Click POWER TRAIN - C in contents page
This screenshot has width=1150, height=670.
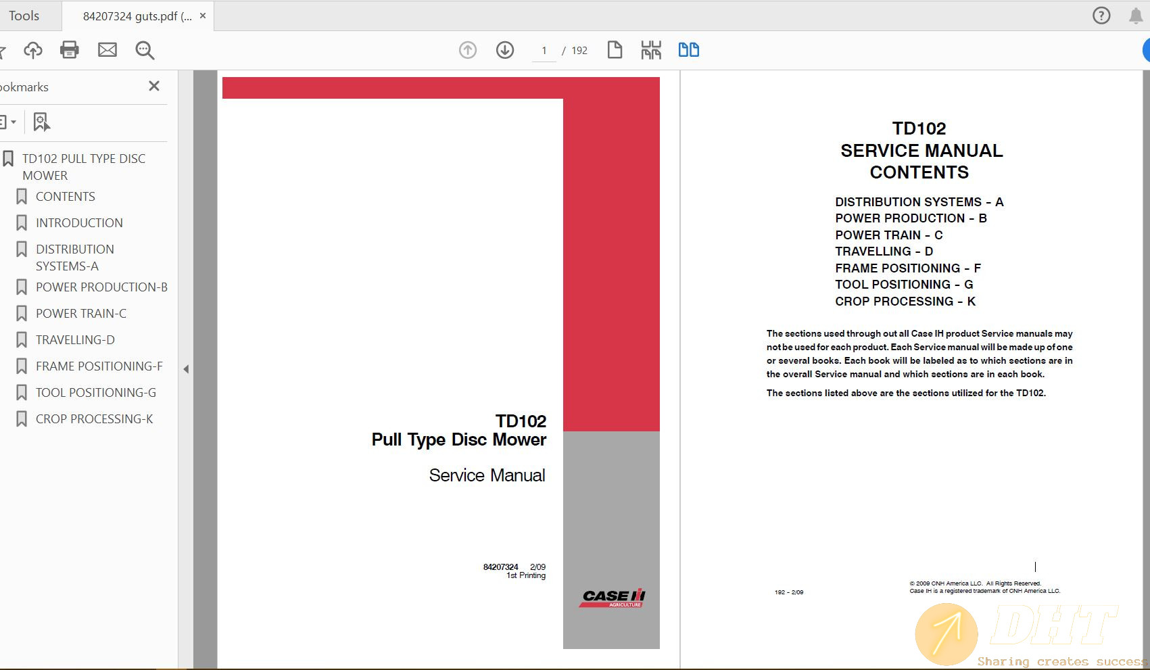pos(888,235)
